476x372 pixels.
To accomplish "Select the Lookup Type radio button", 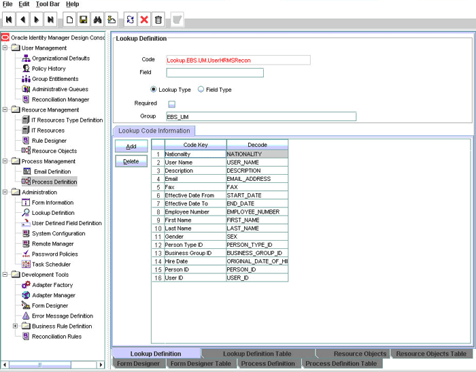I will (x=154, y=89).
